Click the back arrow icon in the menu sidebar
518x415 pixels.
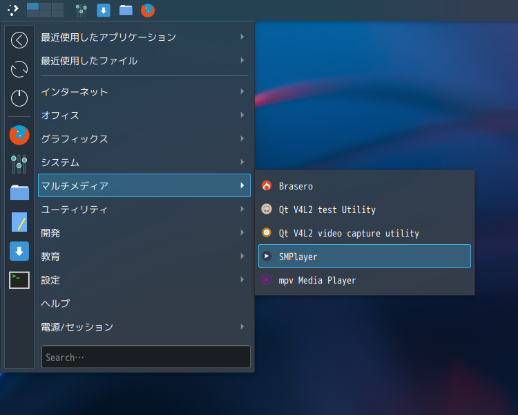(19, 40)
